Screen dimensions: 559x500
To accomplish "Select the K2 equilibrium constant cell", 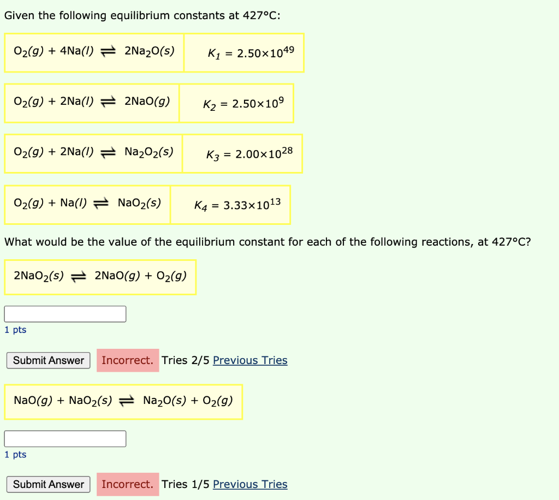I will click(236, 103).
